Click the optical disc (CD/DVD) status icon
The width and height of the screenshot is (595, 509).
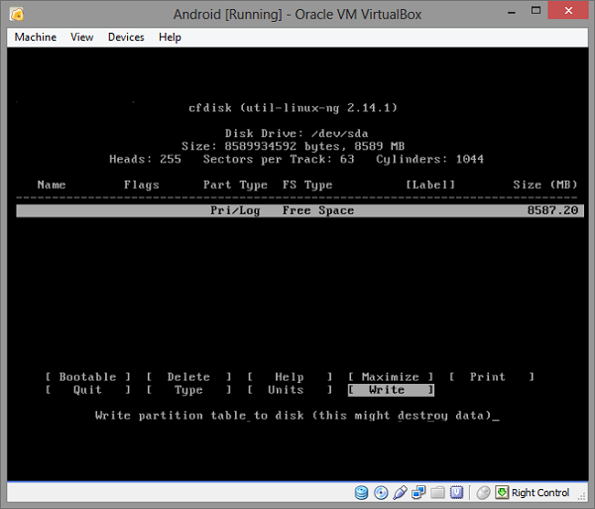coord(381,493)
